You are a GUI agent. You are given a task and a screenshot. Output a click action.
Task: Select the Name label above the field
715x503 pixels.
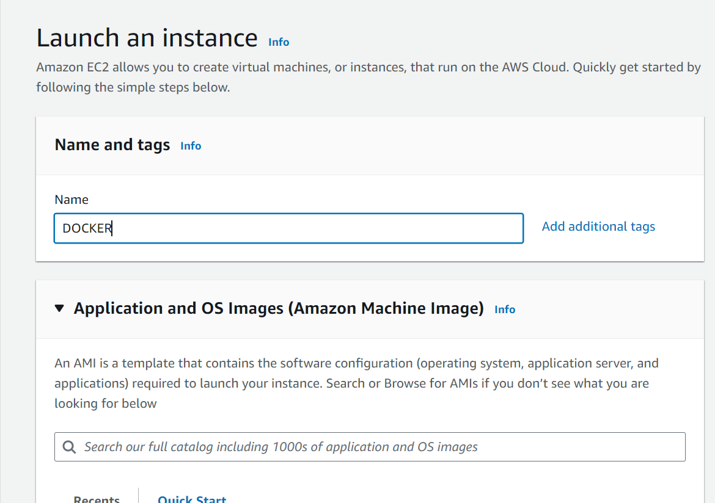71,200
